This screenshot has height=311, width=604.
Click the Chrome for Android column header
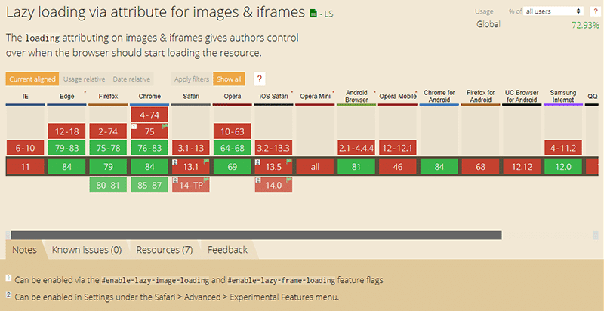click(439, 97)
